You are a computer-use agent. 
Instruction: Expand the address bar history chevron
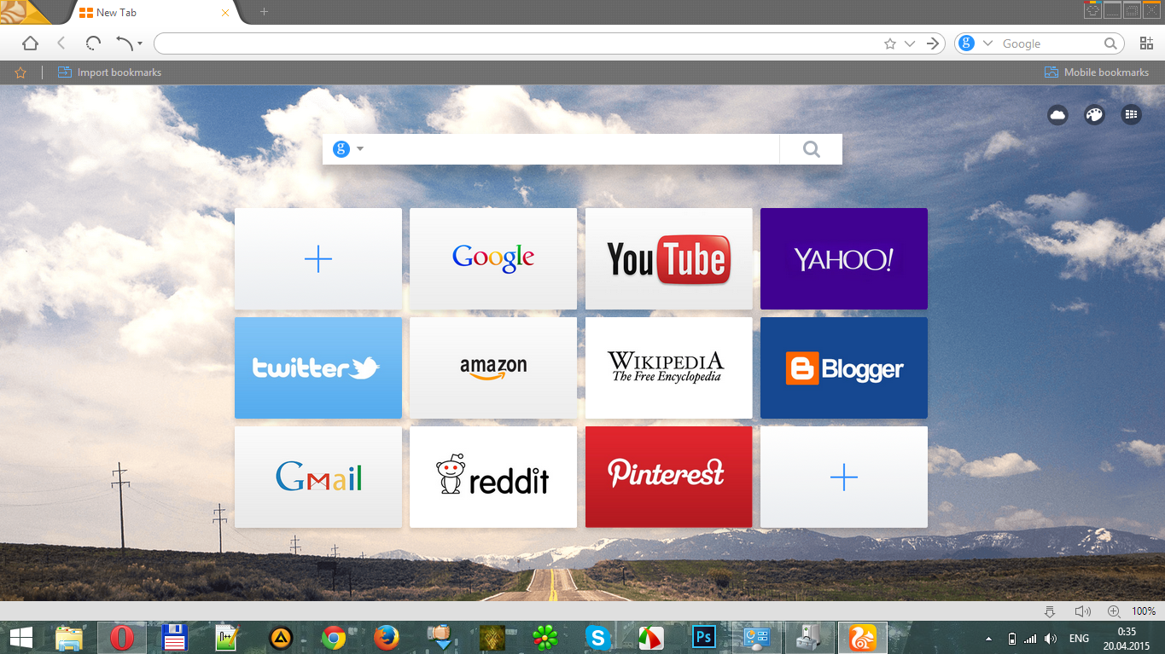tap(910, 43)
